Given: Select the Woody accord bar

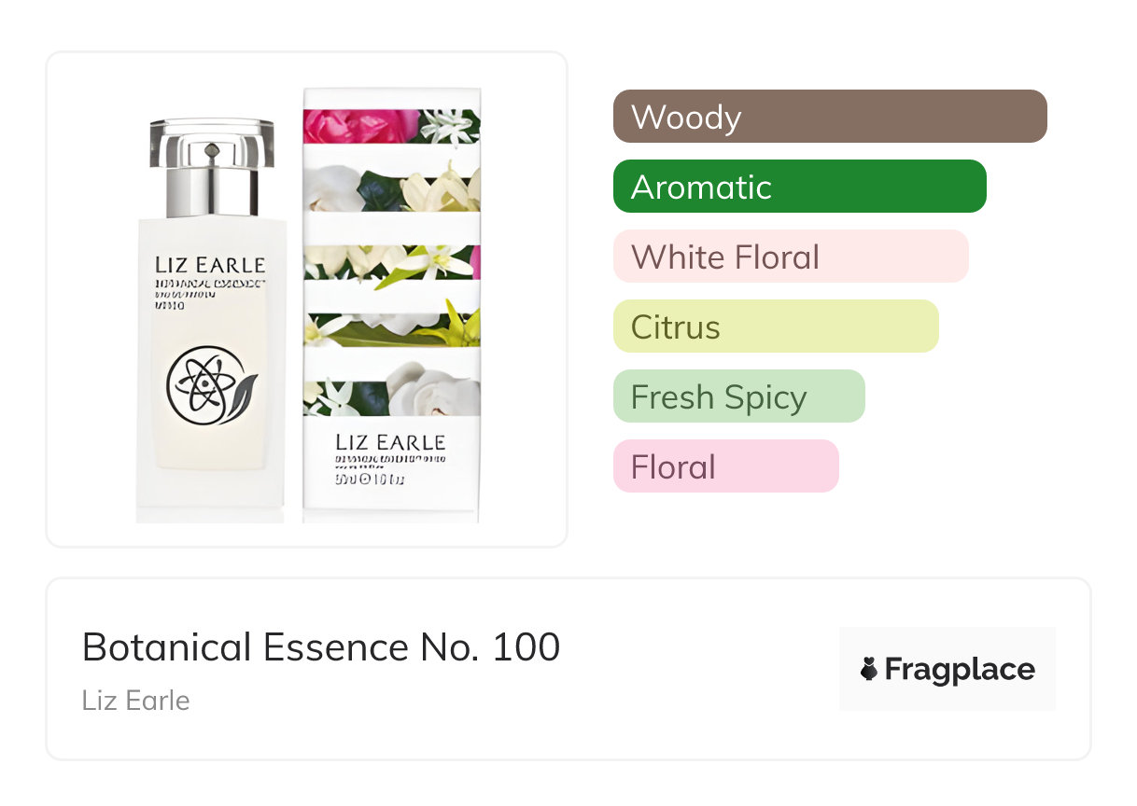Looking at the screenshot, I should pos(829,117).
